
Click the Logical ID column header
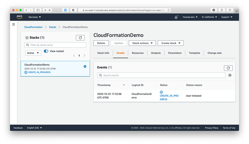pyautogui.click(x=138, y=85)
